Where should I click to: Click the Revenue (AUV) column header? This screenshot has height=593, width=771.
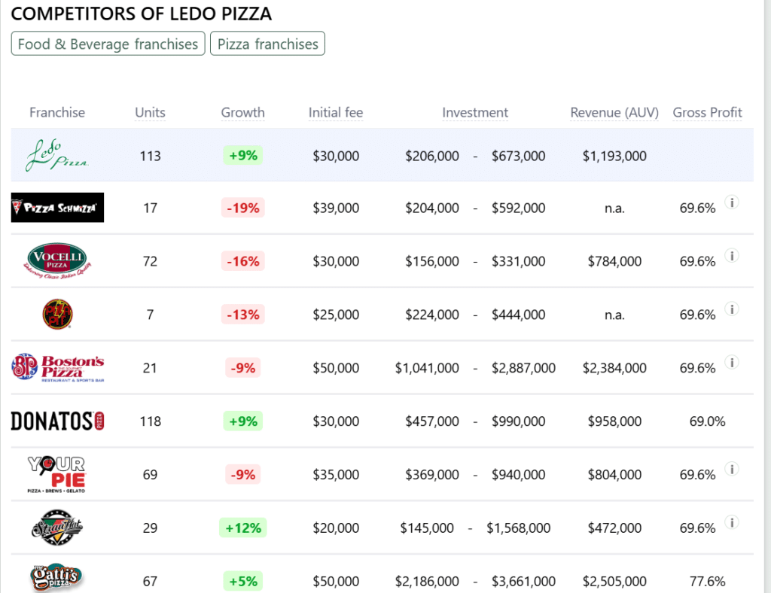click(614, 112)
